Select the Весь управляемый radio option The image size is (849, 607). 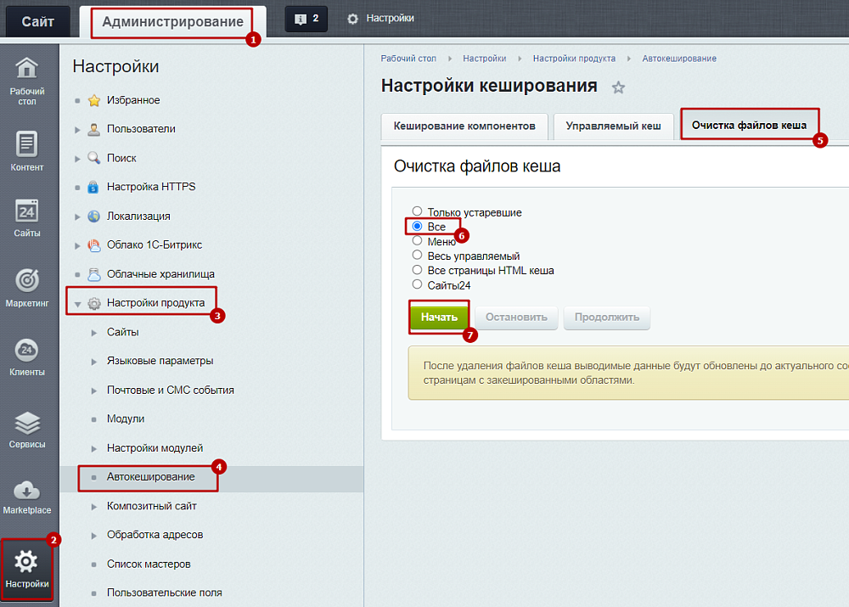click(417, 256)
